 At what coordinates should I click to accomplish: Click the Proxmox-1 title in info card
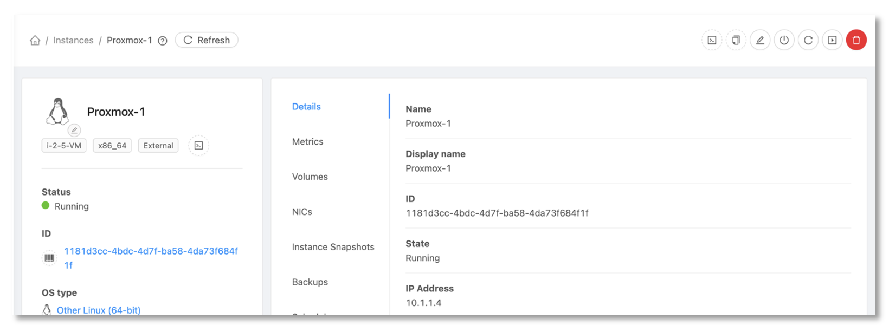(x=116, y=112)
